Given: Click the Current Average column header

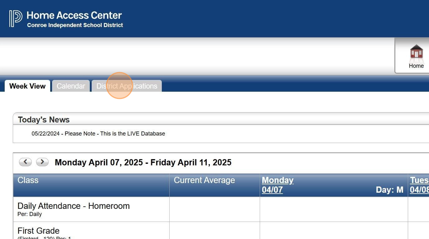Looking at the screenshot, I should pyautogui.click(x=204, y=180).
